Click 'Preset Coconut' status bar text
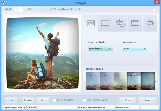 click(123, 108)
